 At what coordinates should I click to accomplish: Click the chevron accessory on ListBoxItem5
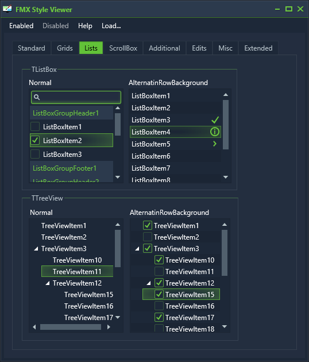[x=215, y=144]
